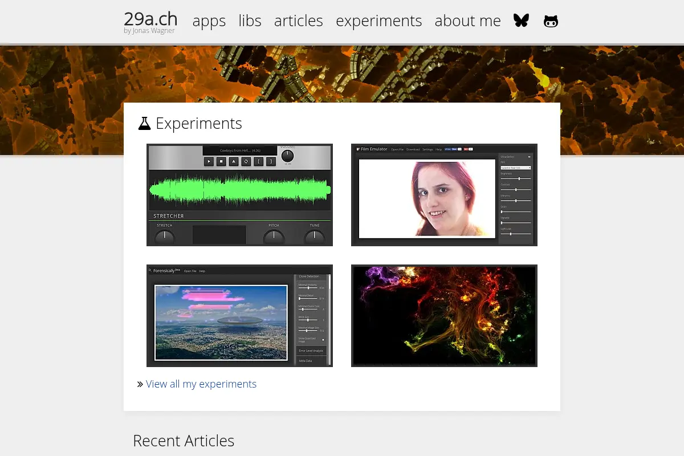Toggle the switch atop Film Emulator's panel

pyautogui.click(x=529, y=157)
